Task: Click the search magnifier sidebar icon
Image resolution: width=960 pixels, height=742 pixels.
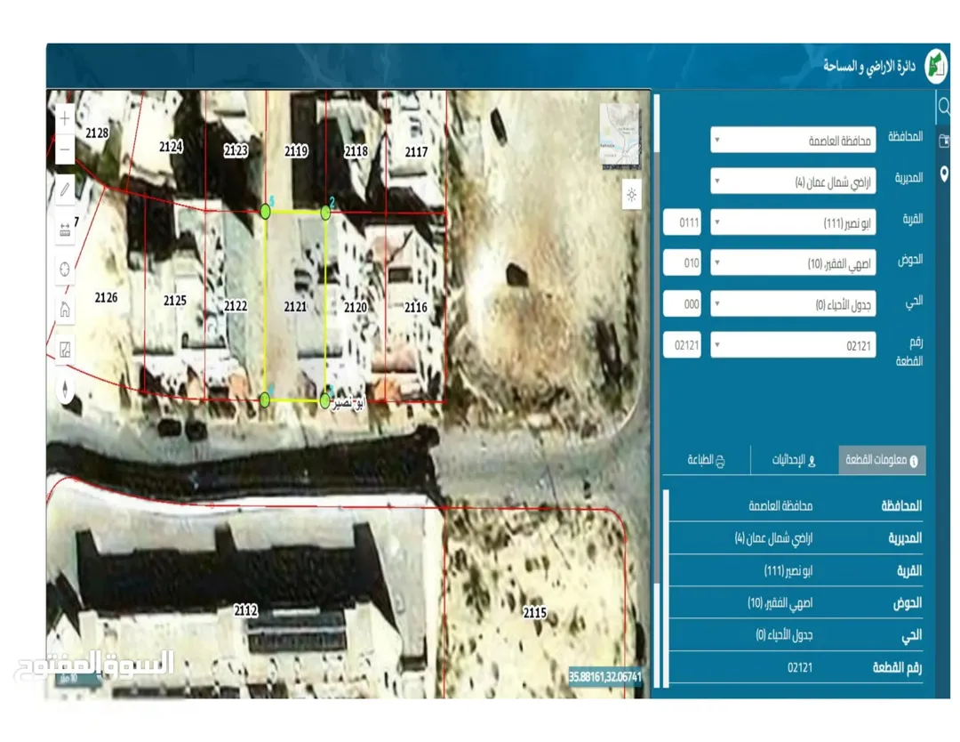Action: (944, 107)
